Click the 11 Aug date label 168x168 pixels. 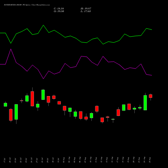[96, 160]
